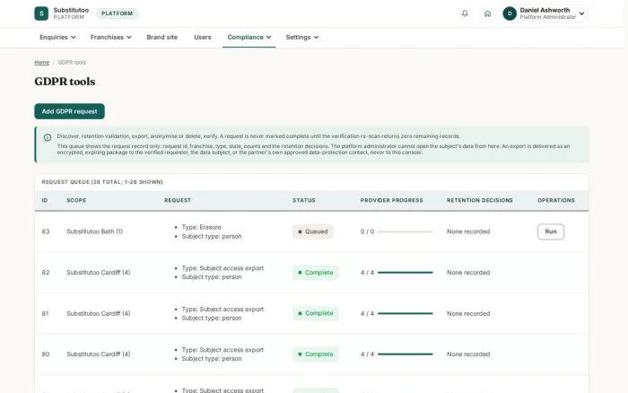Click the PLATFORM badge
628x393 pixels.
[x=117, y=13]
